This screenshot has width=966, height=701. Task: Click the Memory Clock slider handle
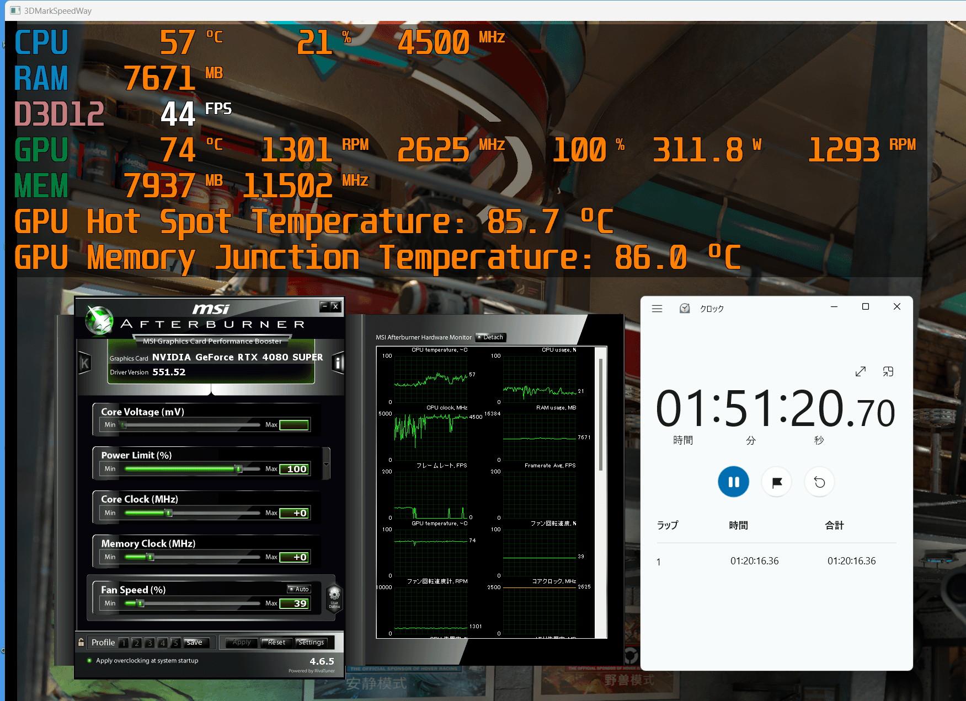point(151,557)
